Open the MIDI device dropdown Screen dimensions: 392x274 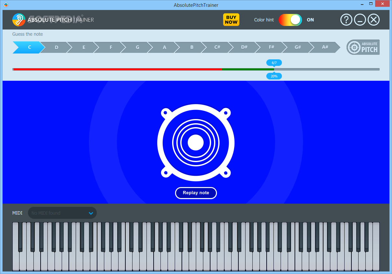(62, 213)
